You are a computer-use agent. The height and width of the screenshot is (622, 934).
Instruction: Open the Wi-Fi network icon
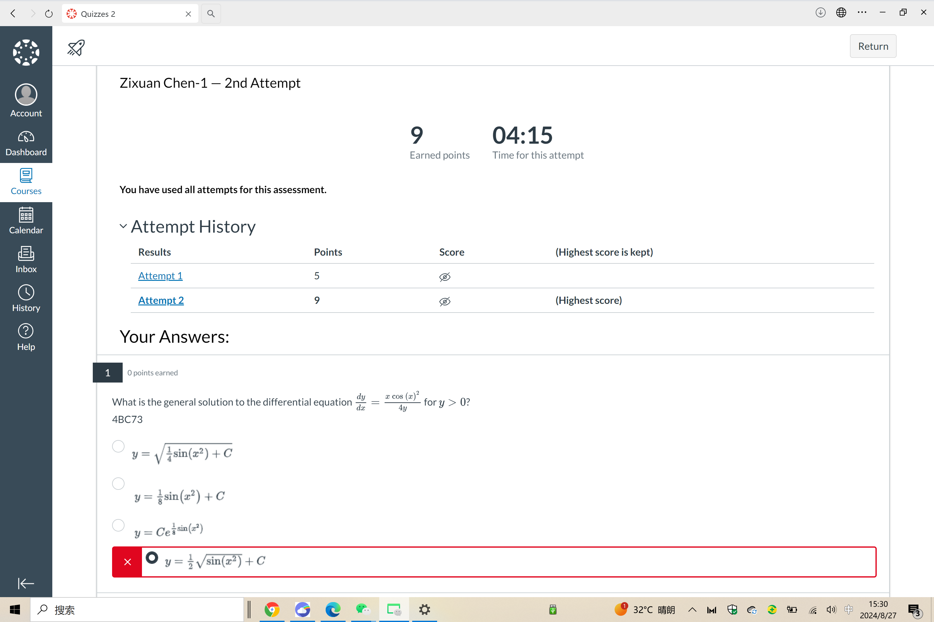(x=813, y=610)
